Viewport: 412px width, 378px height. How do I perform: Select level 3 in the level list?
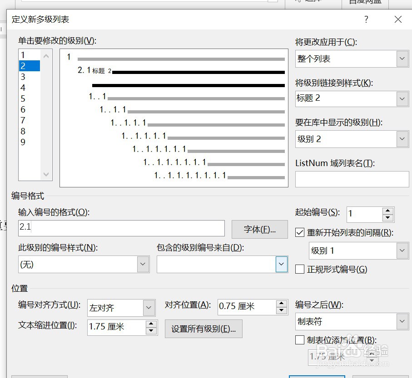(x=29, y=76)
